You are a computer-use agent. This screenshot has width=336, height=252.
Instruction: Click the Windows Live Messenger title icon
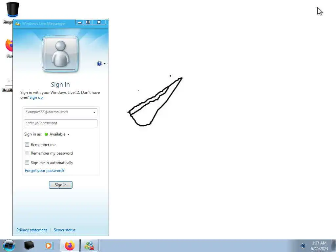point(18,24)
